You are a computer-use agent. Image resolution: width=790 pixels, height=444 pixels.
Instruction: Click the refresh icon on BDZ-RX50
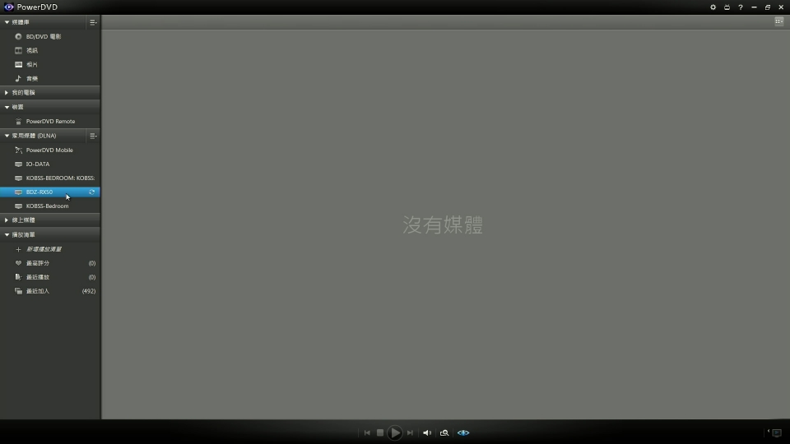[91, 192]
